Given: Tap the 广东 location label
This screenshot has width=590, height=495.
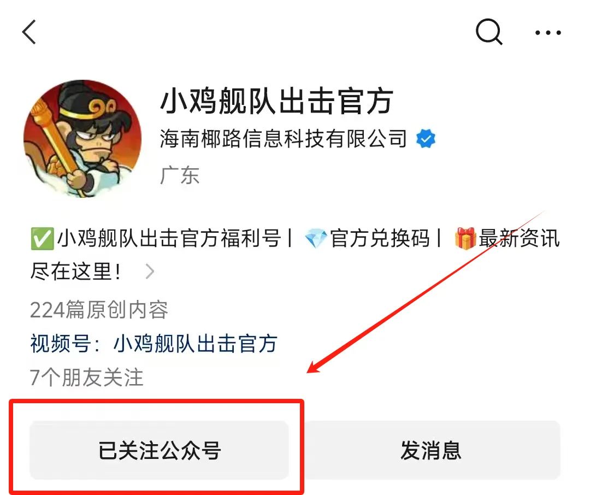Looking at the screenshot, I should (180, 175).
